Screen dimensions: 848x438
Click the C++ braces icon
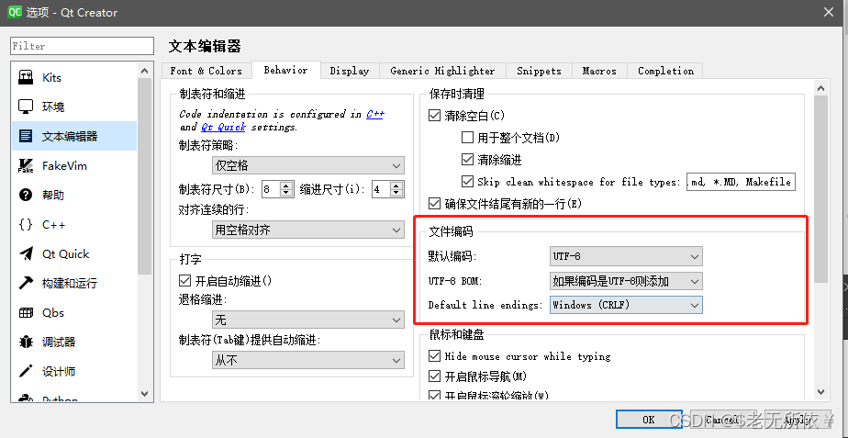click(x=26, y=224)
